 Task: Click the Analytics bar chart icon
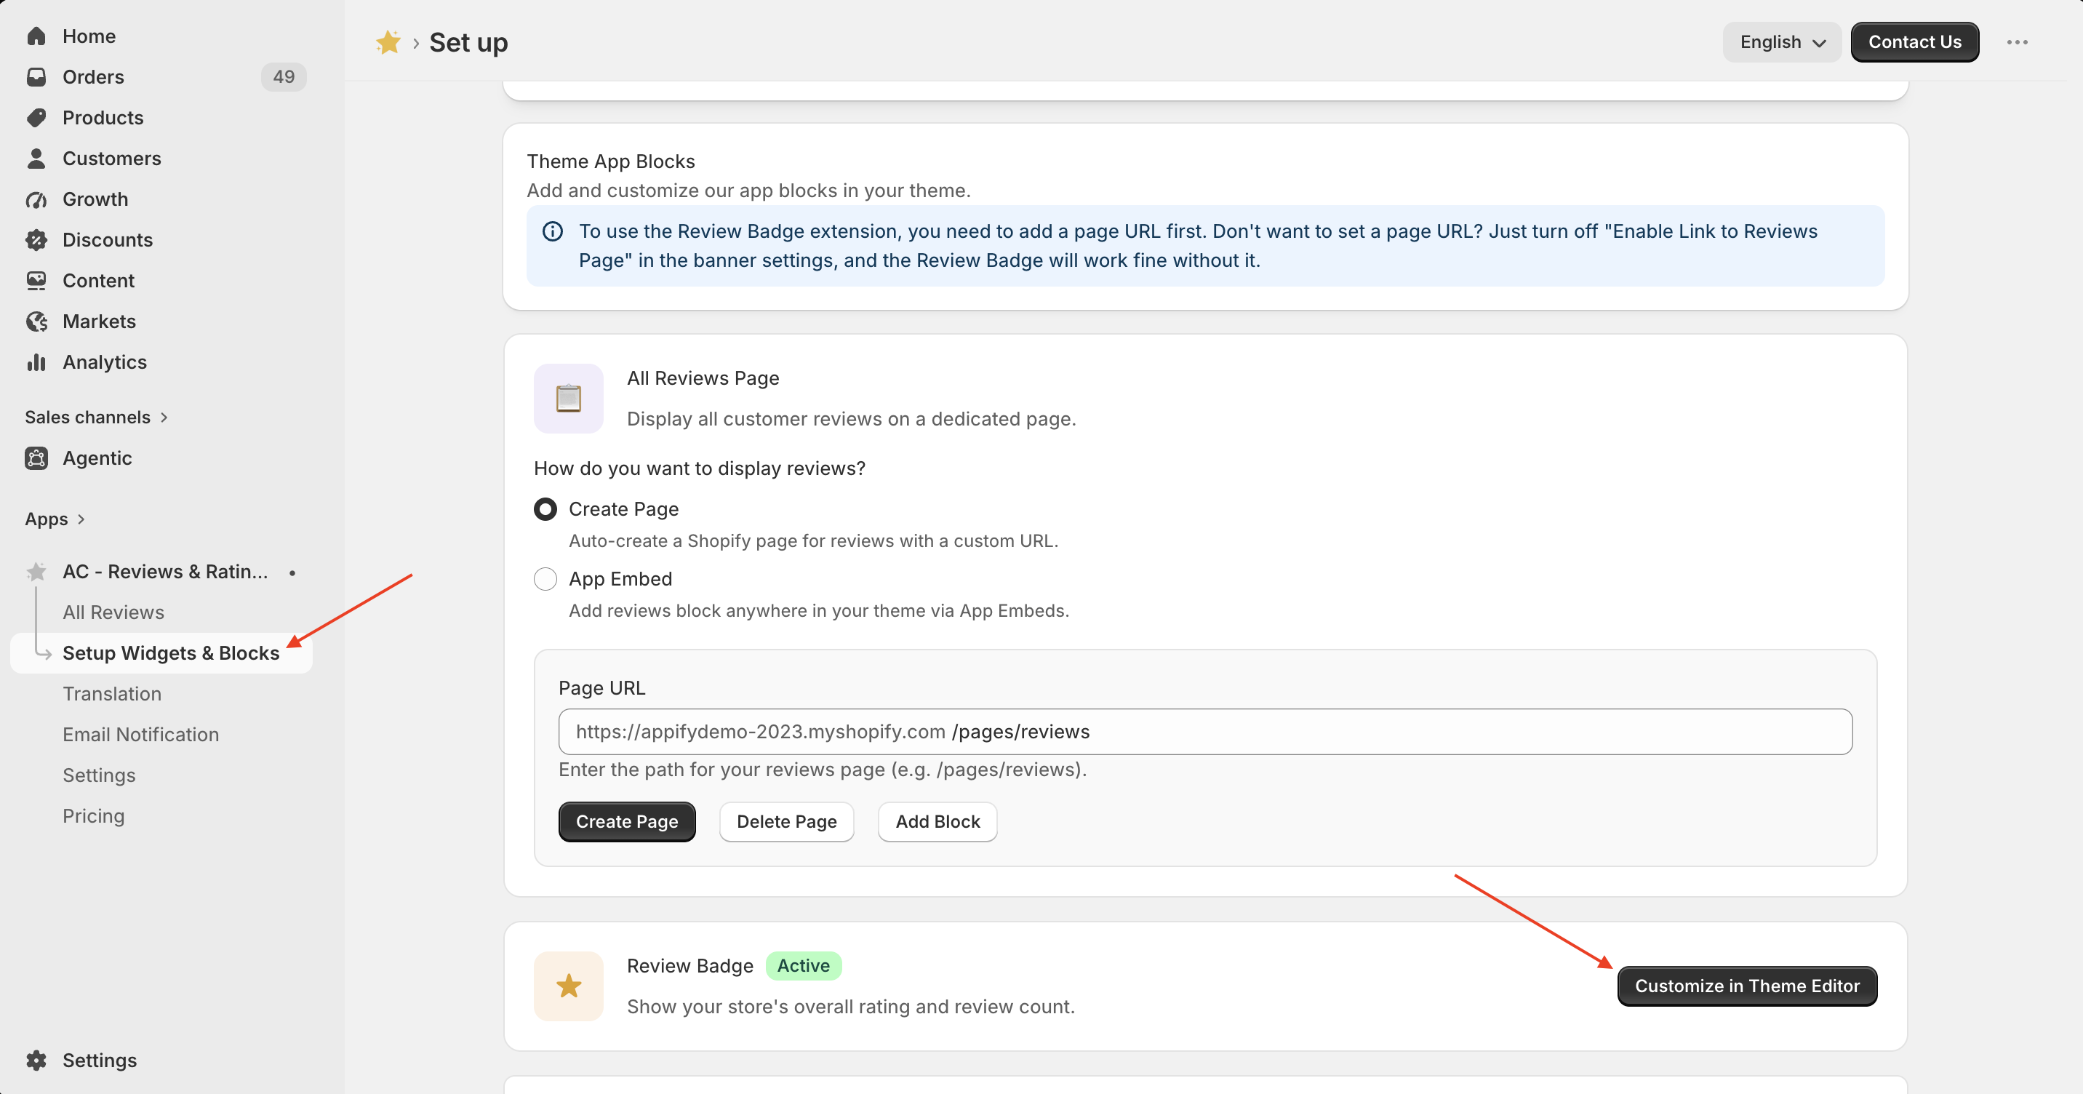tap(36, 362)
